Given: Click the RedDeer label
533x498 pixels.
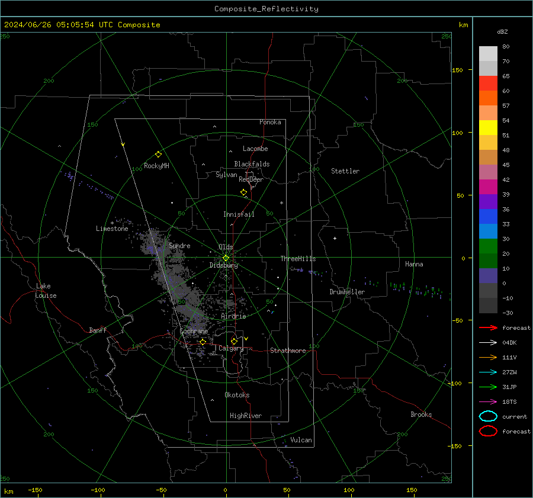Looking at the screenshot, I should 251,179.
